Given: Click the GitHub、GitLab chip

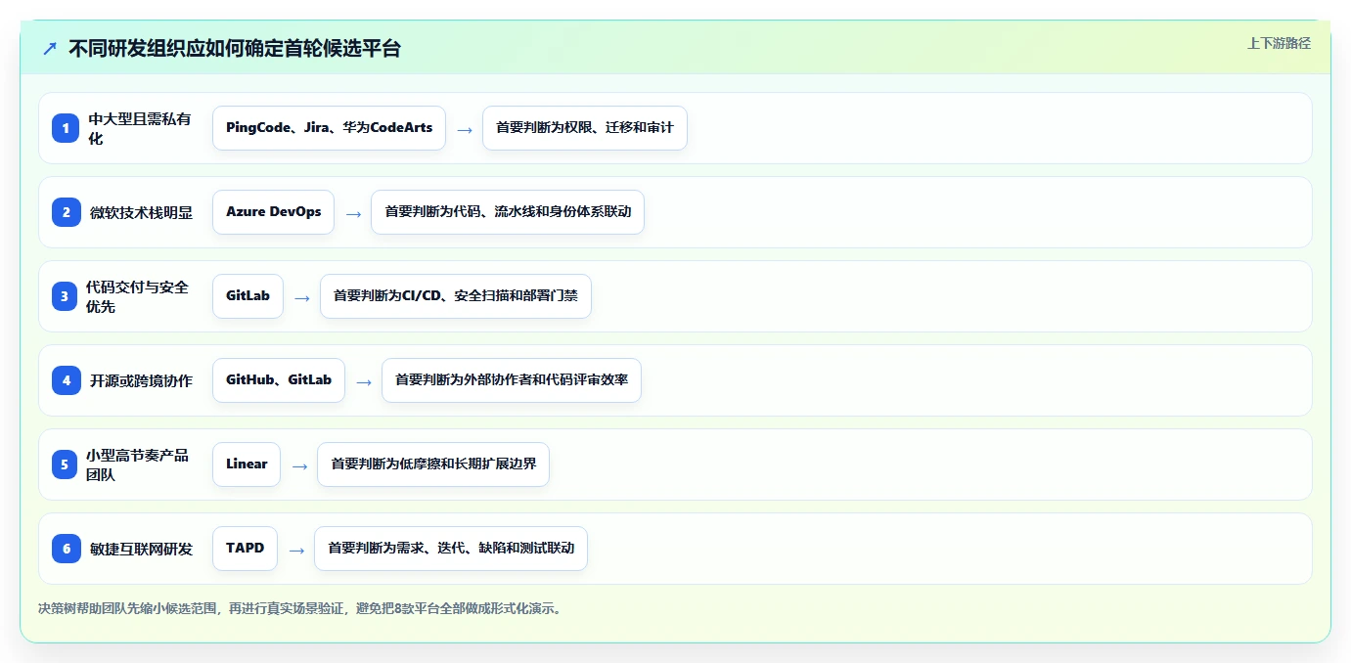Looking at the screenshot, I should (x=279, y=380).
